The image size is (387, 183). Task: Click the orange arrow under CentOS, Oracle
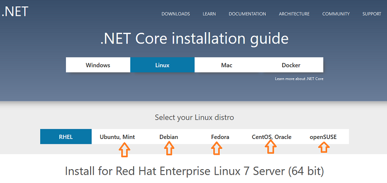pyautogui.click(x=271, y=147)
